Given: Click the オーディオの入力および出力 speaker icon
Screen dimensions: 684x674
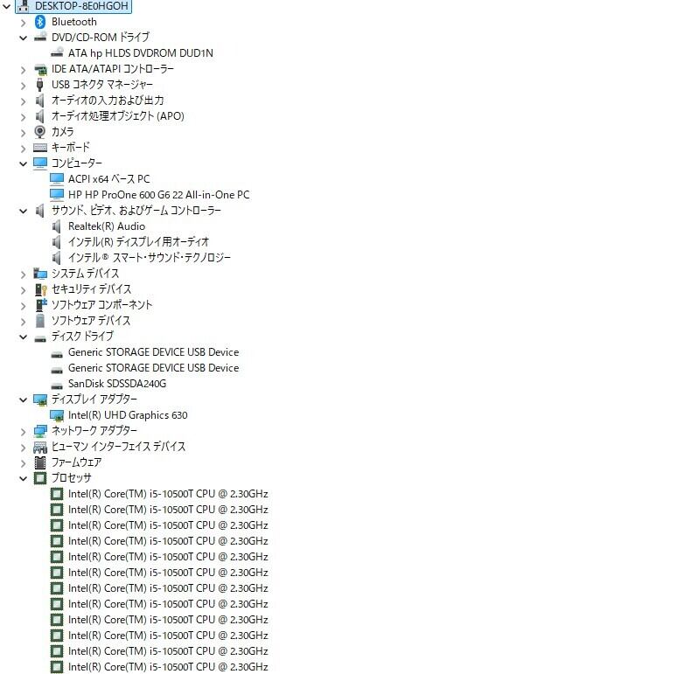Looking at the screenshot, I should pos(39,101).
